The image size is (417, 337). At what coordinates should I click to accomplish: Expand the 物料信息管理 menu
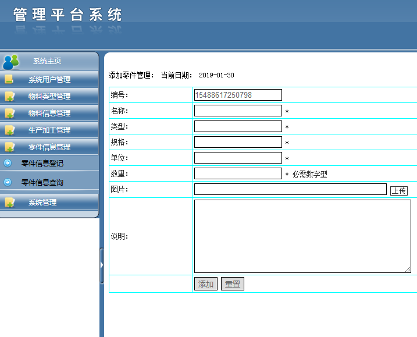point(49,113)
